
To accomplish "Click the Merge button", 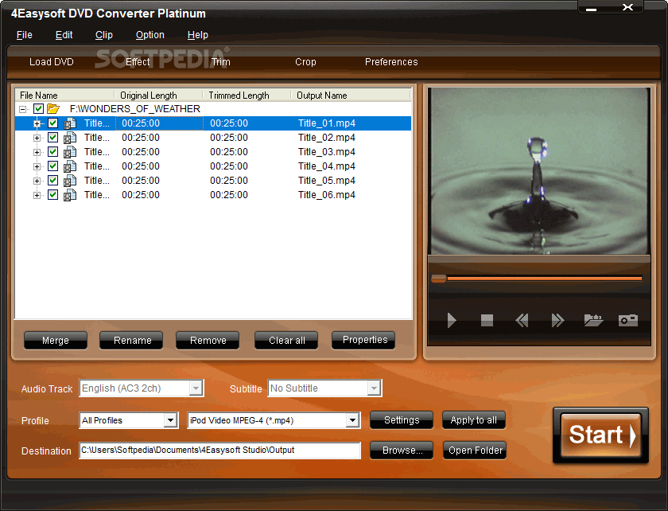I will 56,341.
